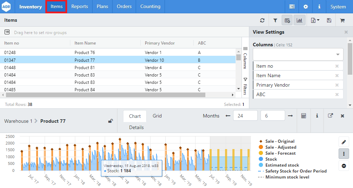Click the calculator icon in chart toolbar
Viewport: 353px width, 188px height.
click(x=303, y=116)
